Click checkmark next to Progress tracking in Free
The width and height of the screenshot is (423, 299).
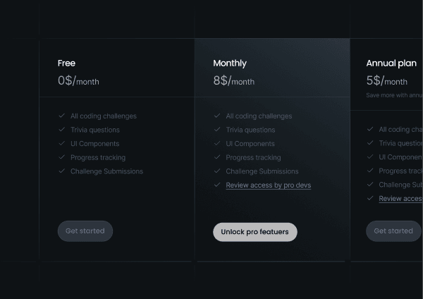[62, 157]
